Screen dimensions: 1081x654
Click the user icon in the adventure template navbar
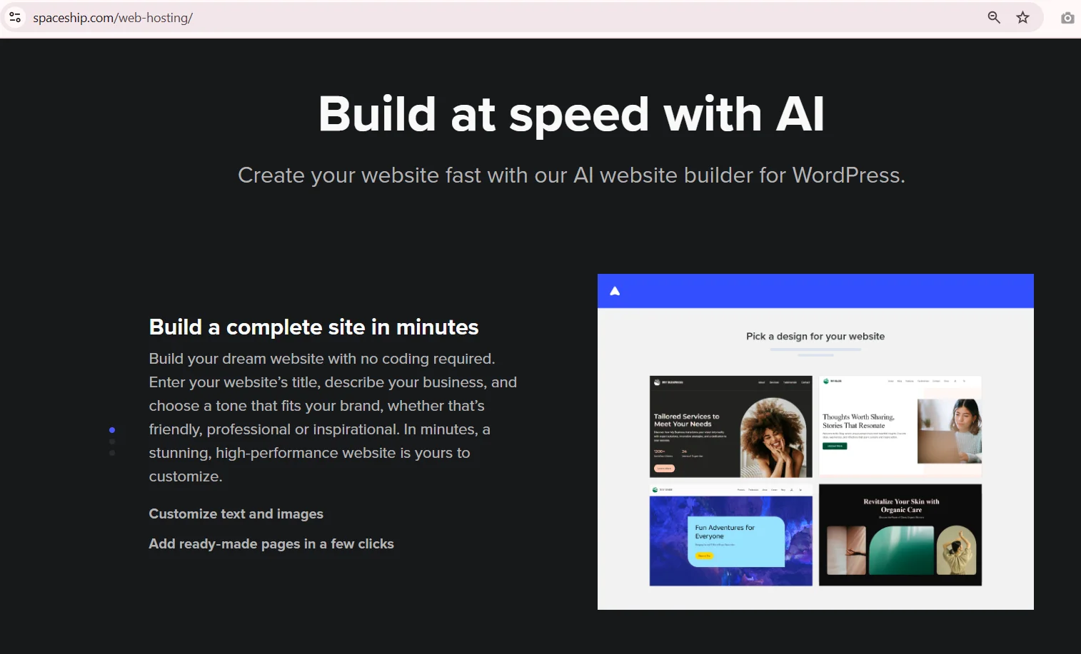[x=792, y=490]
